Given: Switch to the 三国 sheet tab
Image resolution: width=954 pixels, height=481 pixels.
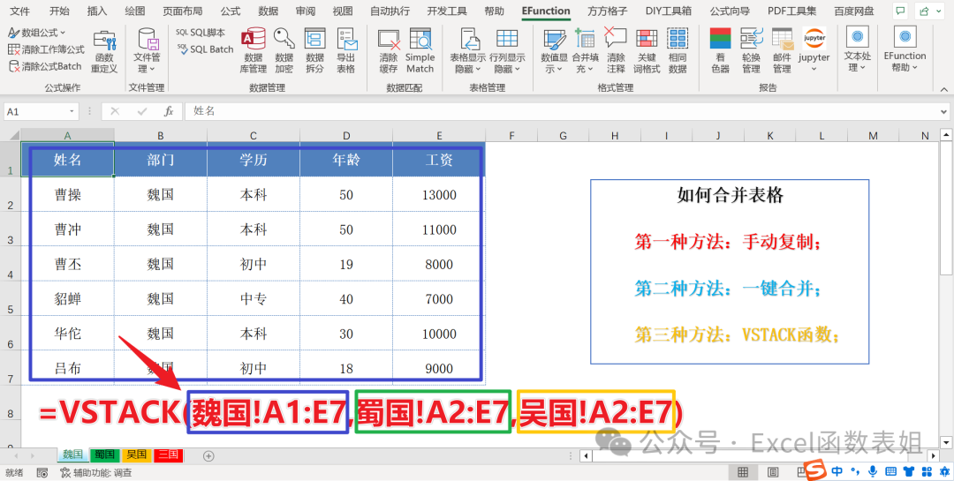Looking at the screenshot, I should pyautogui.click(x=168, y=455).
